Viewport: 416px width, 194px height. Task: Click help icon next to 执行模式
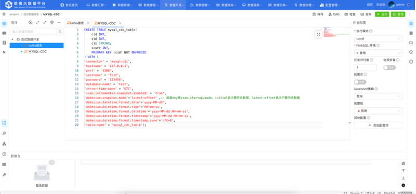[371, 31]
